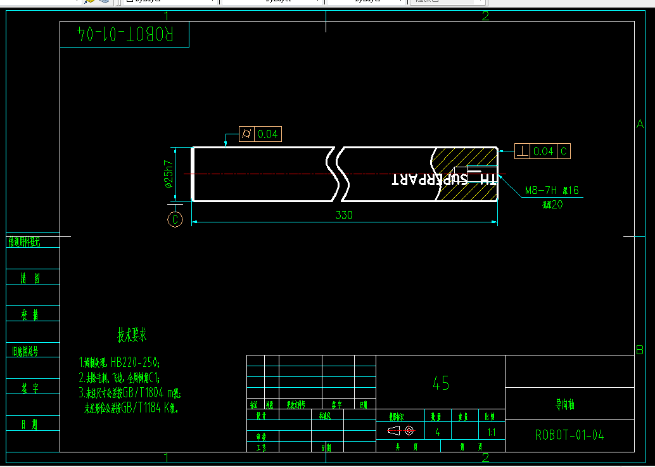Select the 标记 column header
The image size is (655, 467).
(x=254, y=405)
